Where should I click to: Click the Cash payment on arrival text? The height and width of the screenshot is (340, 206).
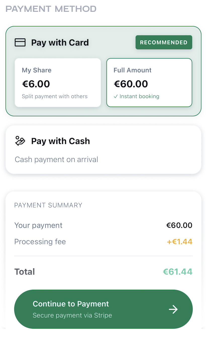(x=56, y=159)
